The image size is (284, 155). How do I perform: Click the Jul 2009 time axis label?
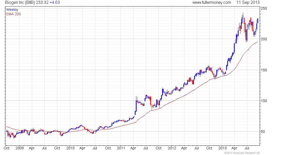[x=44, y=148]
